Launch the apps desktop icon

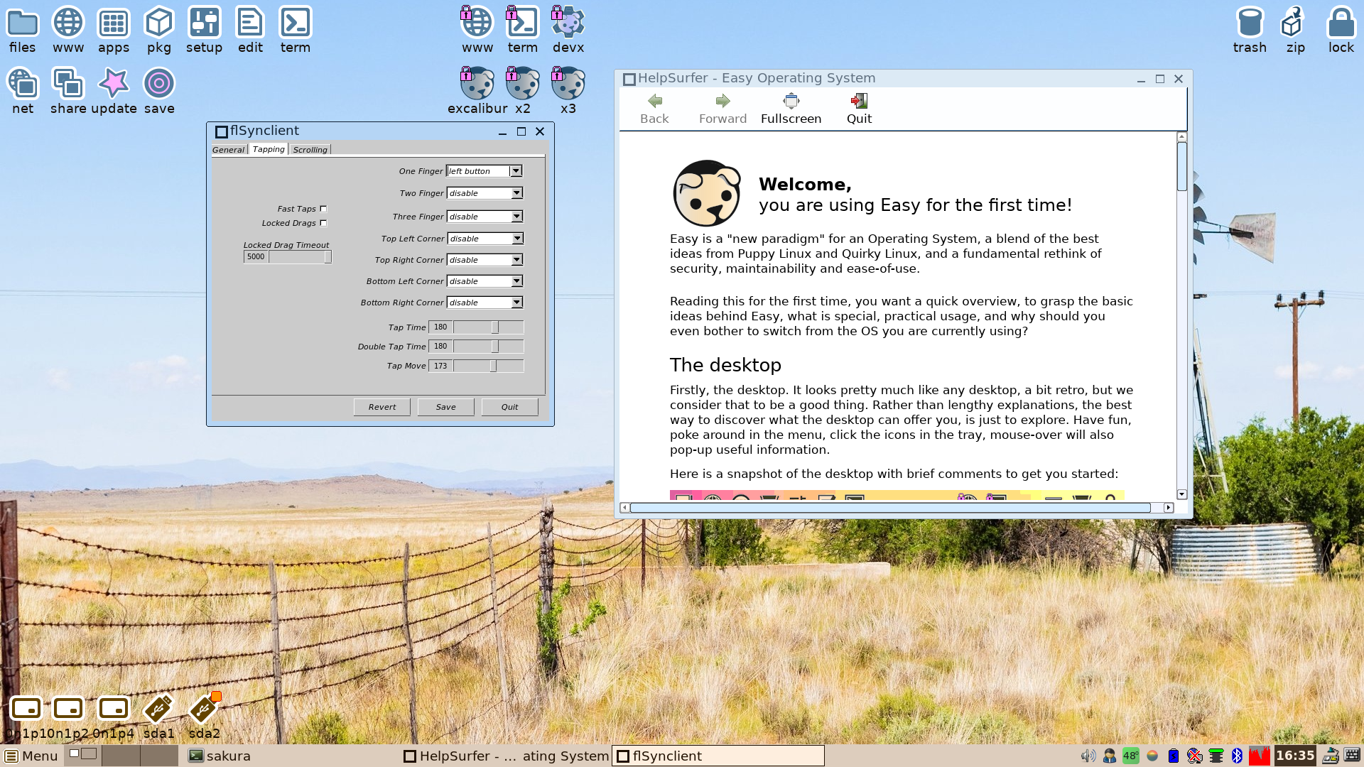pos(114,30)
